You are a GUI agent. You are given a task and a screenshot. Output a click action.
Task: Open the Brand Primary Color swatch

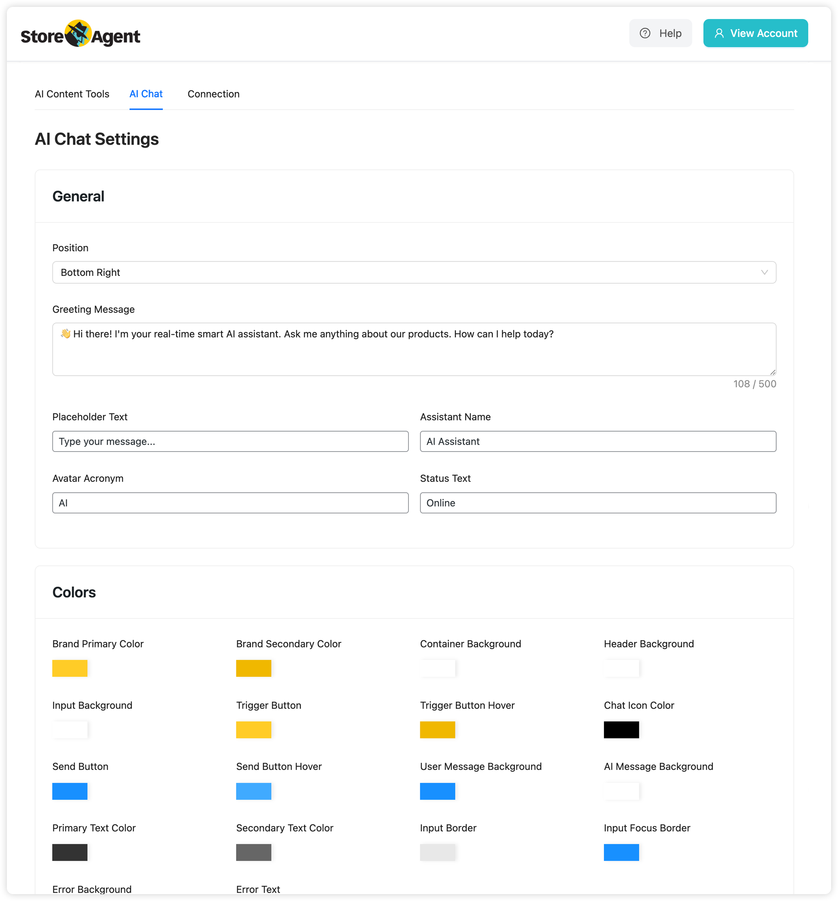(70, 668)
